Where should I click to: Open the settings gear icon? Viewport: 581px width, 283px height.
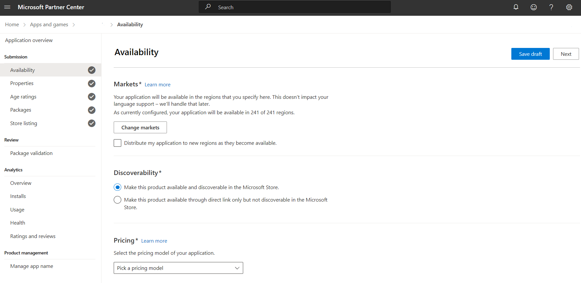tap(569, 7)
